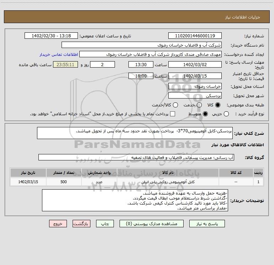Screen dimensions: 274x265
Task: Click the item name کابل آلومینیومی روکش پلی اتیلن
Action: [168, 182]
